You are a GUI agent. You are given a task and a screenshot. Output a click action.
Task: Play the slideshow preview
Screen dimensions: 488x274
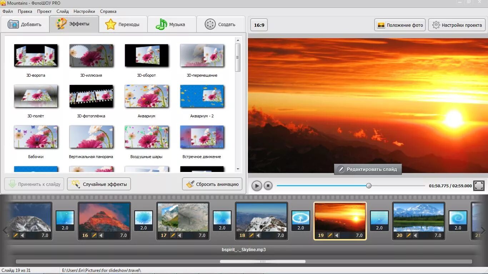tap(257, 186)
